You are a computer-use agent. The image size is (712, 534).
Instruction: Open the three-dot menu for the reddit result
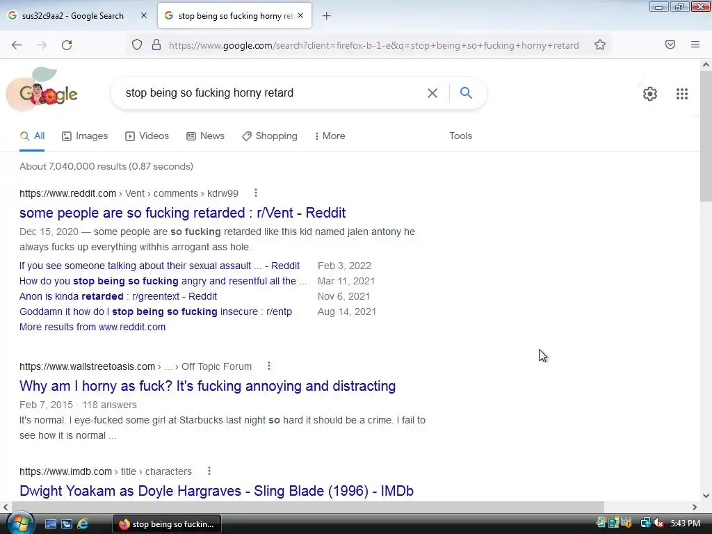(256, 193)
